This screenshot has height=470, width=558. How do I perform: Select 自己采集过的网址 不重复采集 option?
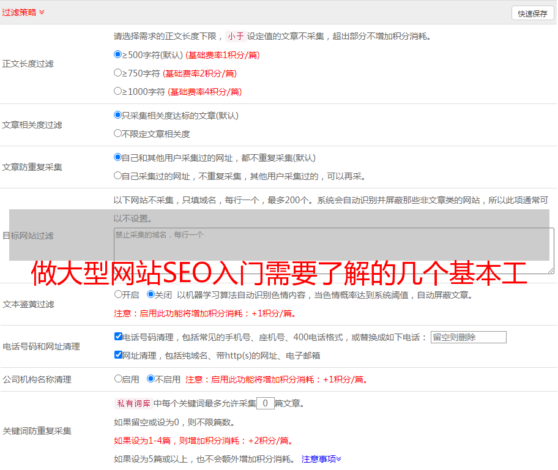pyautogui.click(x=118, y=176)
